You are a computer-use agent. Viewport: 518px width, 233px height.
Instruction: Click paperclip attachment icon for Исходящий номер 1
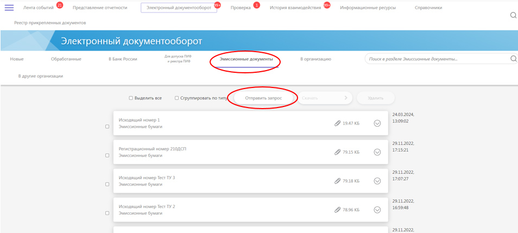pos(337,123)
